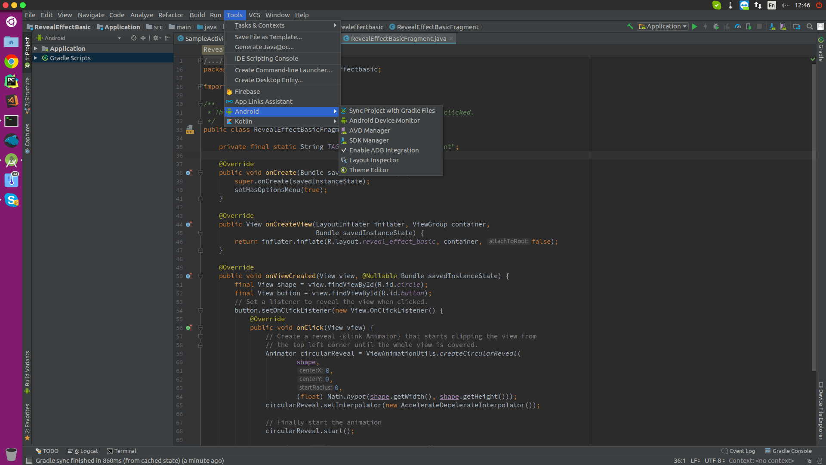Run the app with green play button
Viewport: 826px width, 465px height.
(x=694, y=27)
